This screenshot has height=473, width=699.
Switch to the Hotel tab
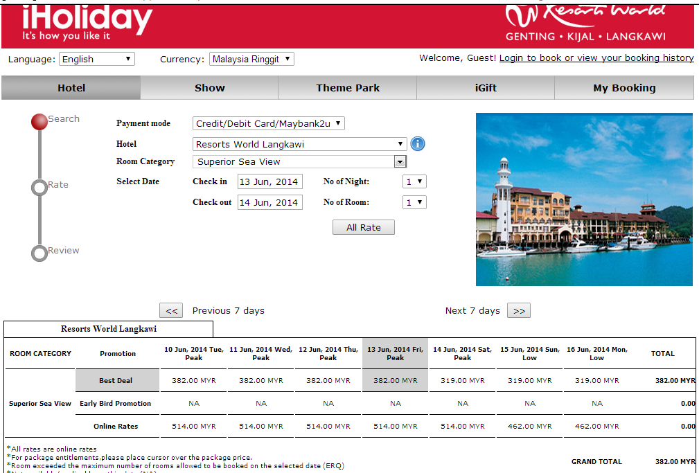(x=71, y=88)
